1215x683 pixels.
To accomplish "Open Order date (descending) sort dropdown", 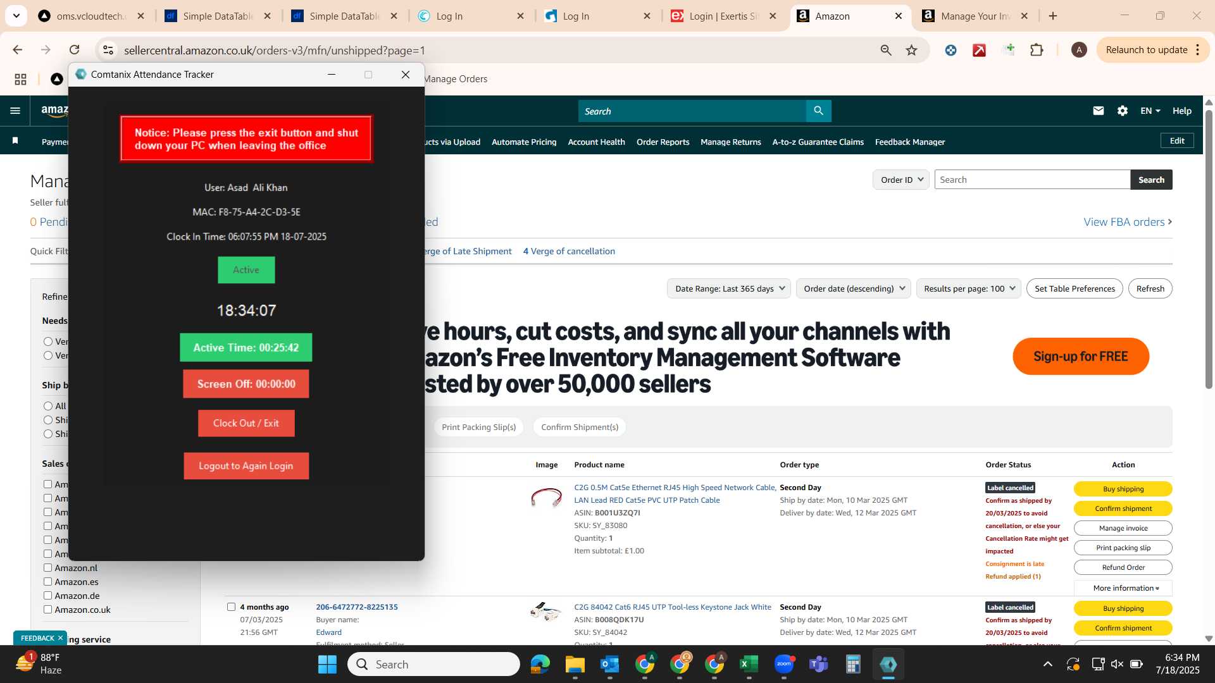I will coord(853,288).
